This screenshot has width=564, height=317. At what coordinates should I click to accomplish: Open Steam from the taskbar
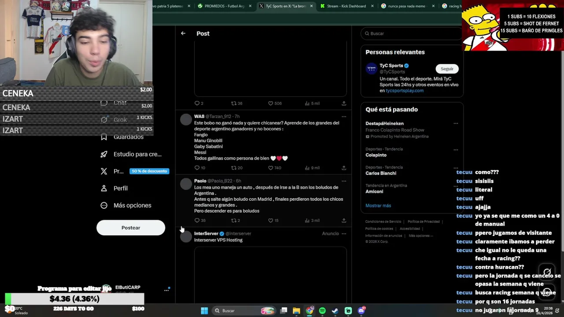tap(335, 311)
